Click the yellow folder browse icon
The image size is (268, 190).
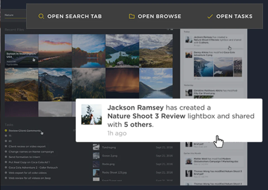[x=131, y=16]
